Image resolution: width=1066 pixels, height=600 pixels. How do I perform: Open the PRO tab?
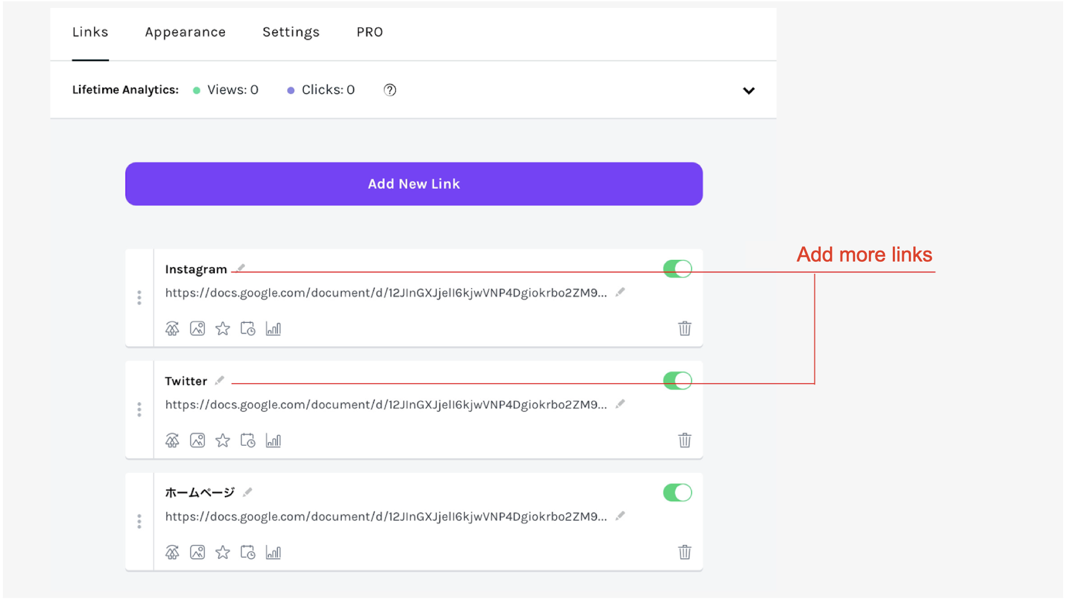(369, 32)
